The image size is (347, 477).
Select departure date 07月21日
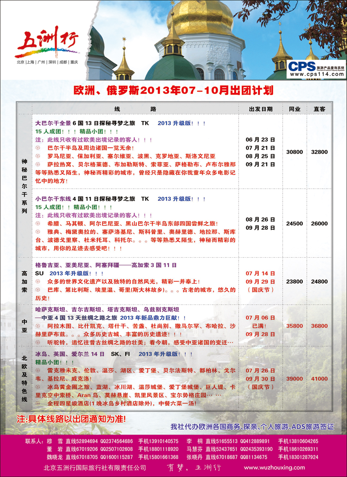pos(261,148)
